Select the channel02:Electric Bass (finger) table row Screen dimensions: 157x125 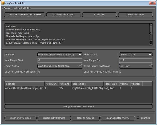pyautogui.click(x=78, y=88)
